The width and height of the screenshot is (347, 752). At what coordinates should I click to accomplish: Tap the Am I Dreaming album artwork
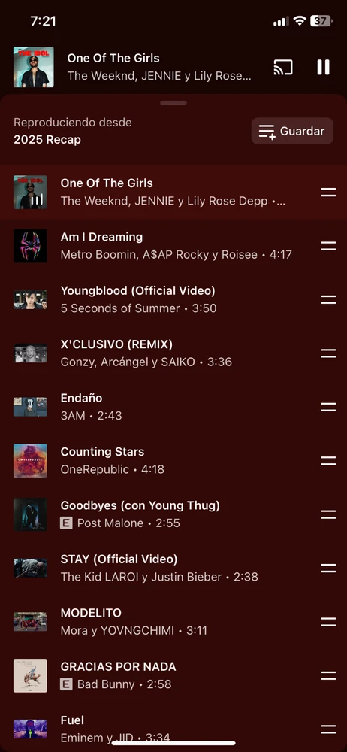30,246
